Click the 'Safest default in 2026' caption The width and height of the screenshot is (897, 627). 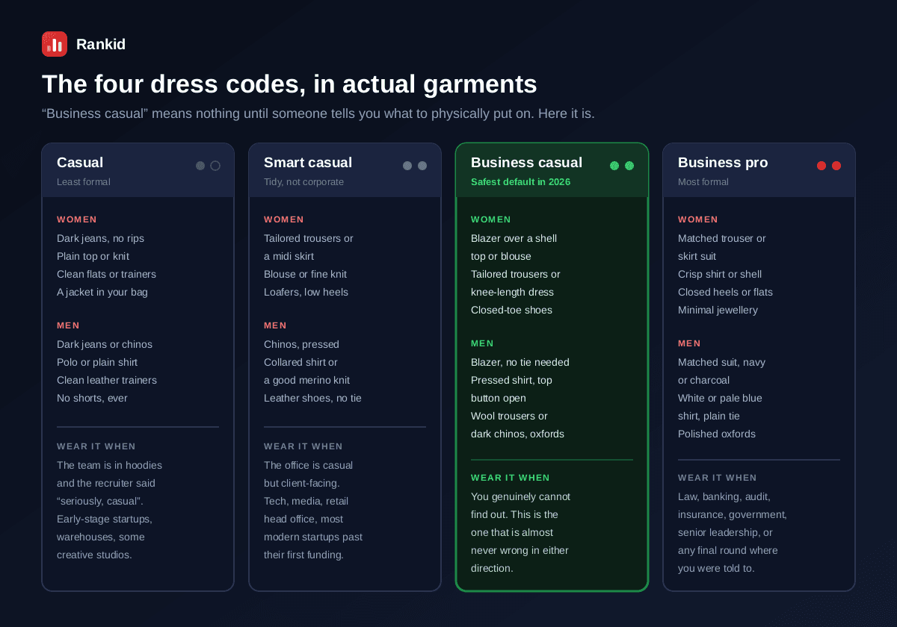tap(520, 182)
